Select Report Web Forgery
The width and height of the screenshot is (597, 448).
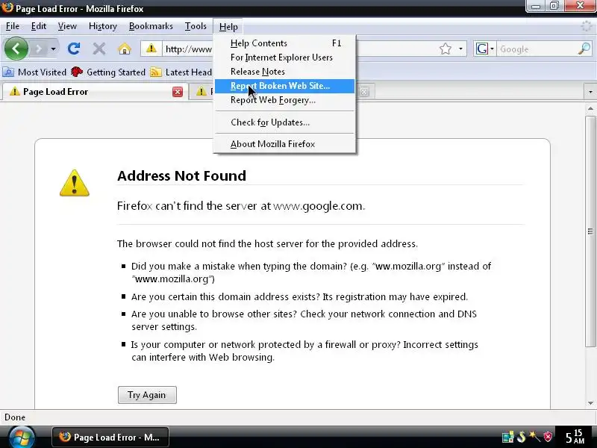[285, 100]
